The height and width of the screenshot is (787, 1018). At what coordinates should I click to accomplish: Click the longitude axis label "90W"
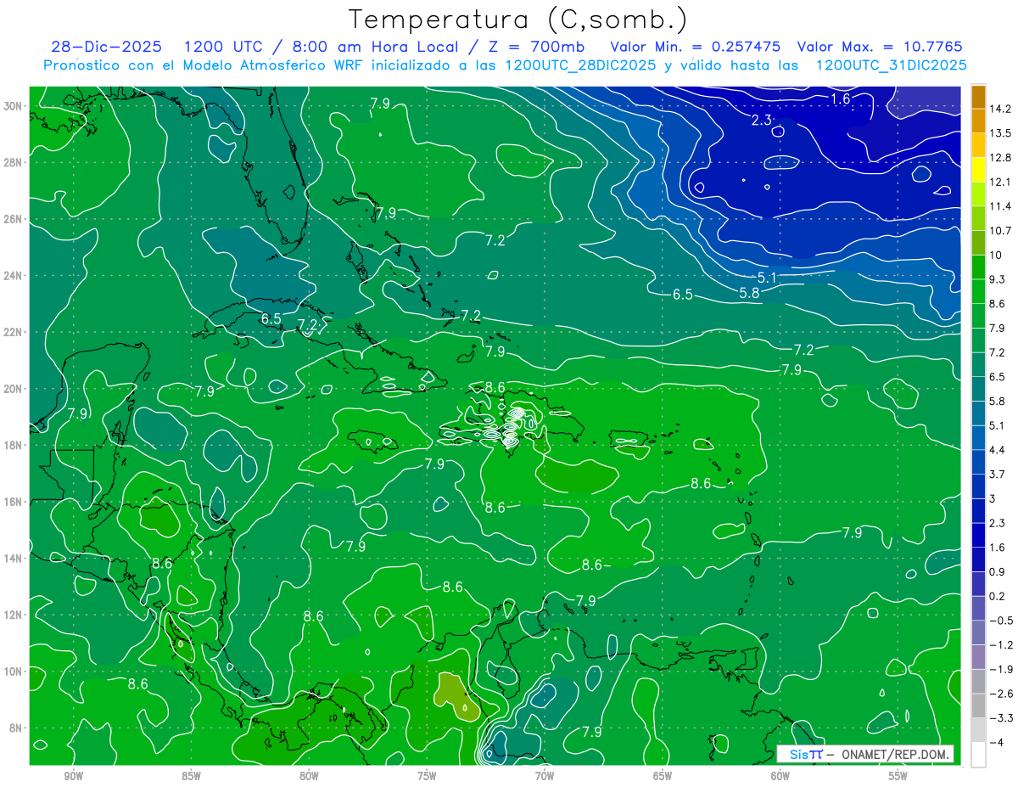tap(73, 776)
